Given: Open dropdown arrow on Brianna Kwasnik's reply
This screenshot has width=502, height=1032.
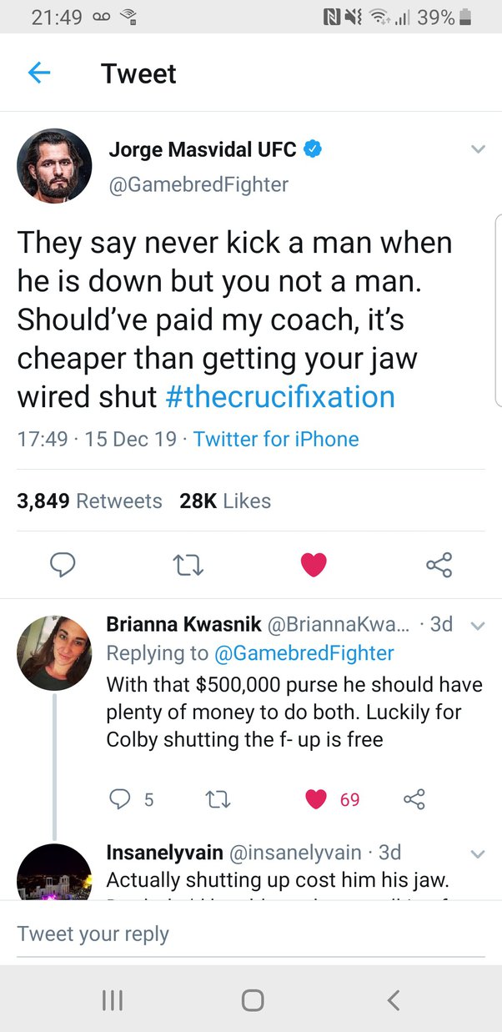Looking at the screenshot, I should point(478,626).
